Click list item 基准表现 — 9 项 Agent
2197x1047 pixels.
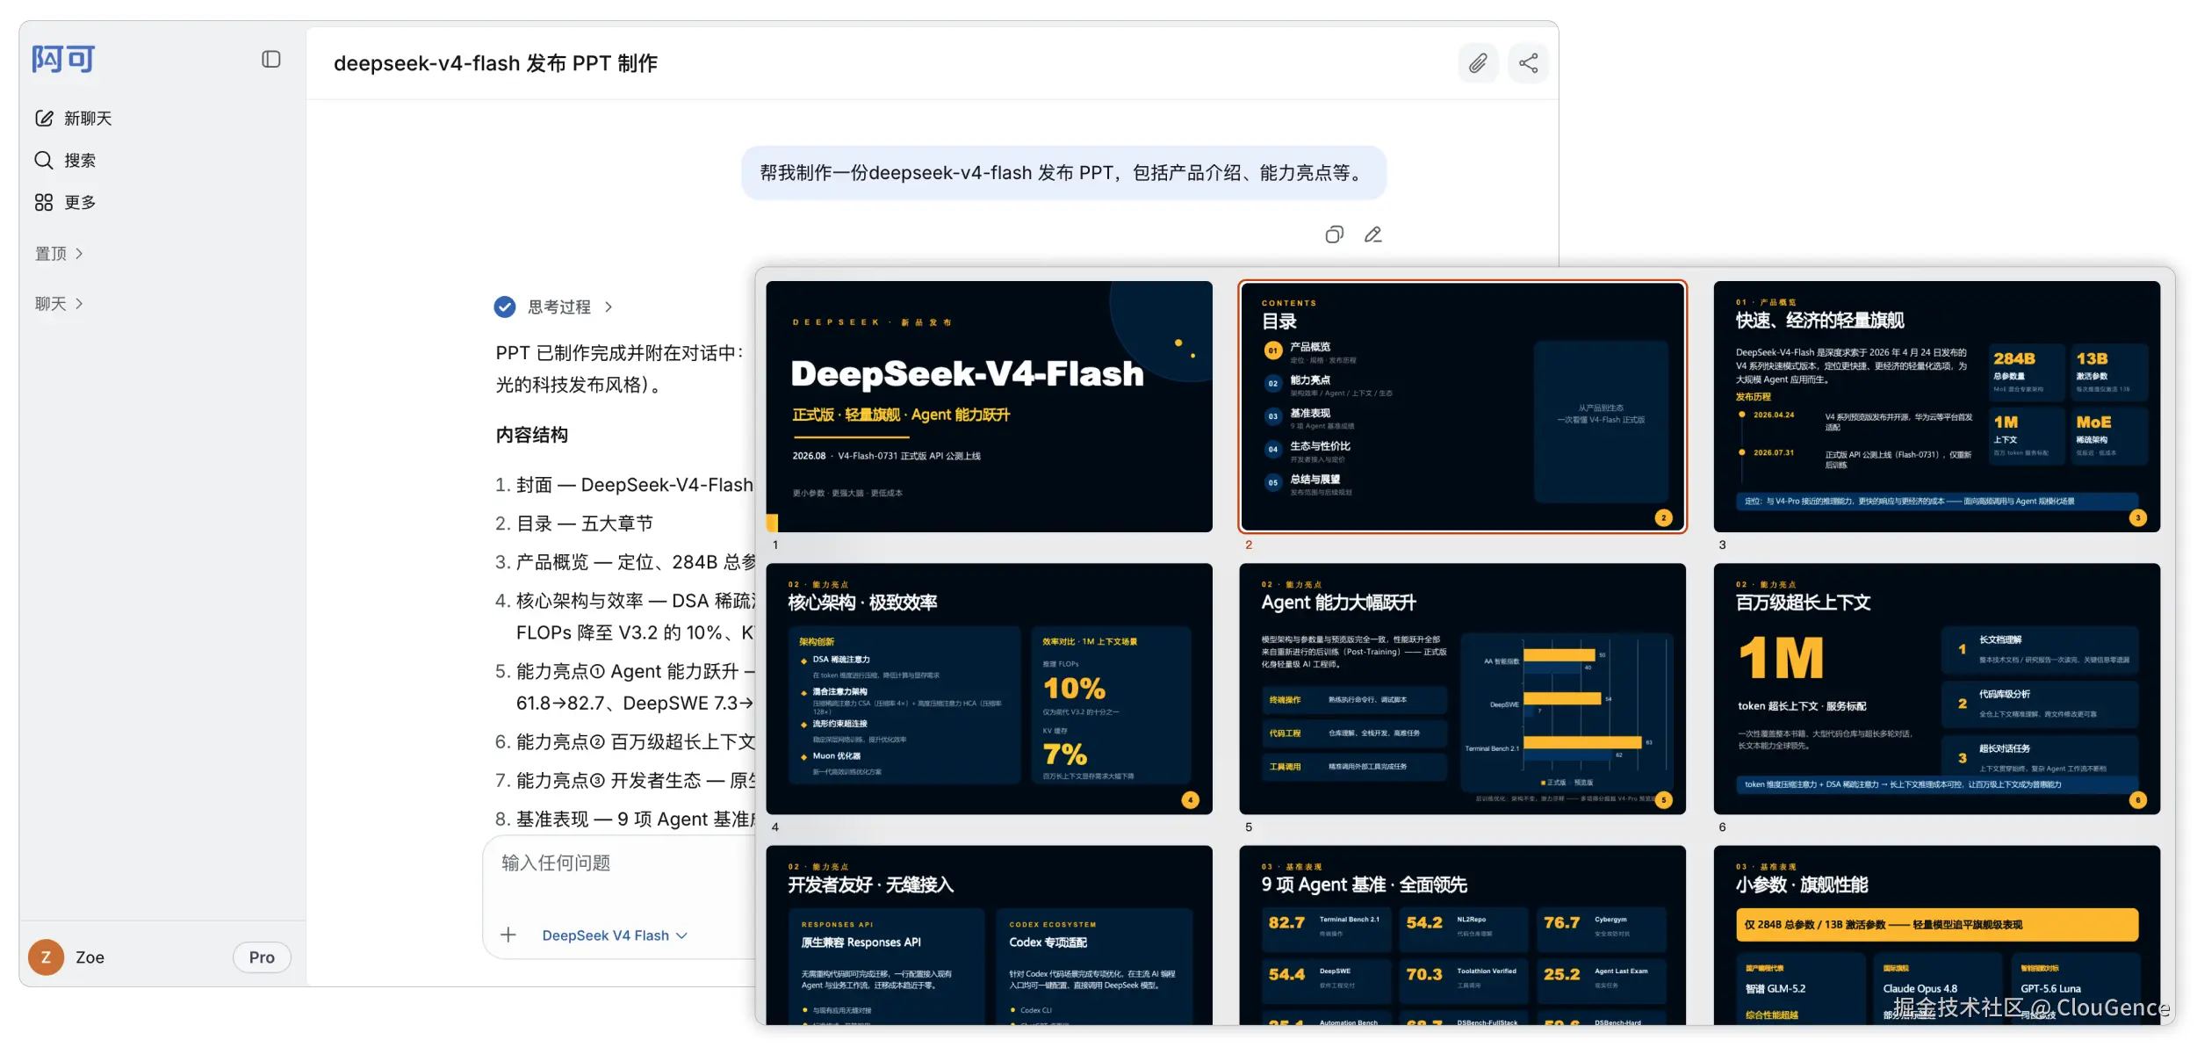624,819
